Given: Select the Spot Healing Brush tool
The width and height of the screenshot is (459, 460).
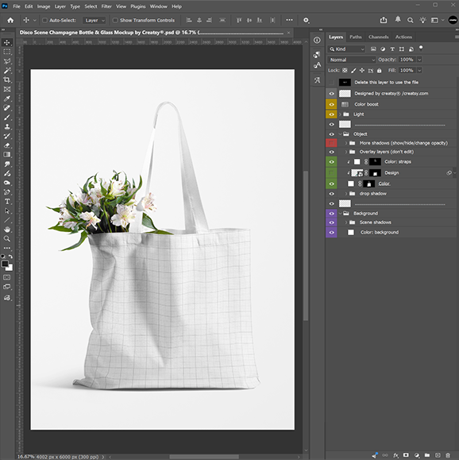Looking at the screenshot, I should pos(7,108).
